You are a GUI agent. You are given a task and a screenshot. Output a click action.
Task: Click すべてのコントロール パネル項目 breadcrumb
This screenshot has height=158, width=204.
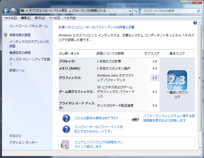48,11
